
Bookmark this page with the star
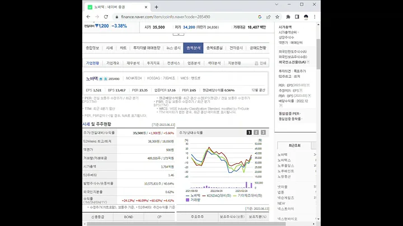pos(277,17)
